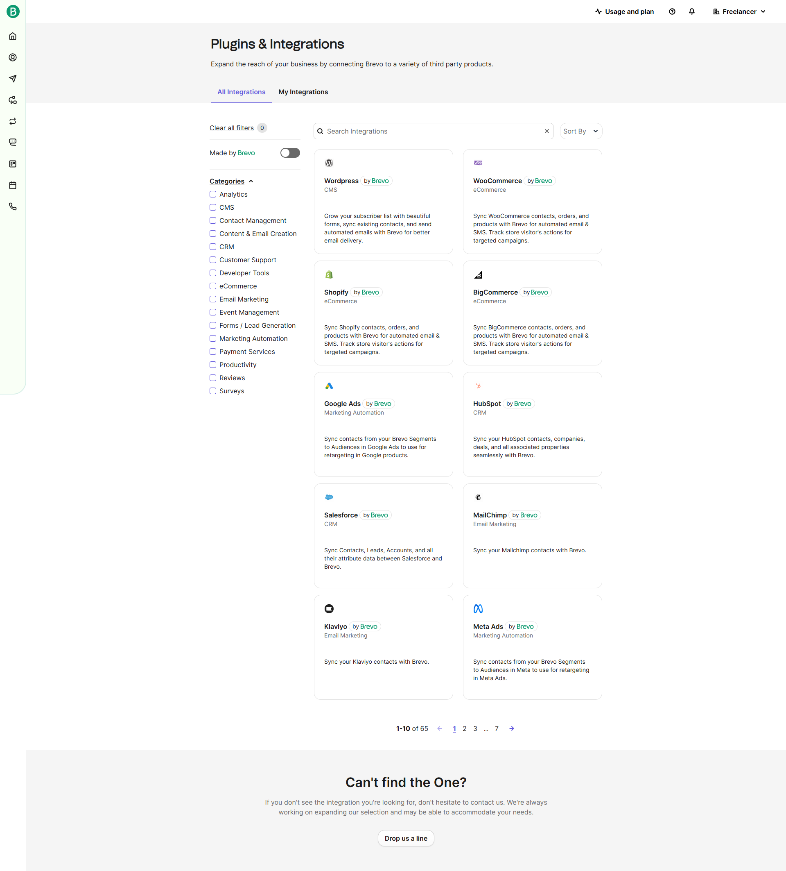Check the Reviews category
The image size is (786, 871).
[213, 378]
